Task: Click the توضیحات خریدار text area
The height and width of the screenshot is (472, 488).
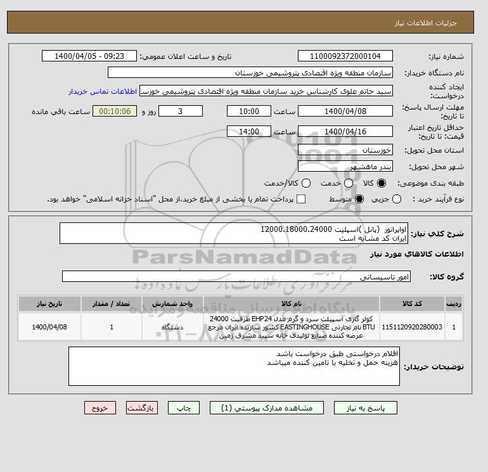Action: pos(234,366)
